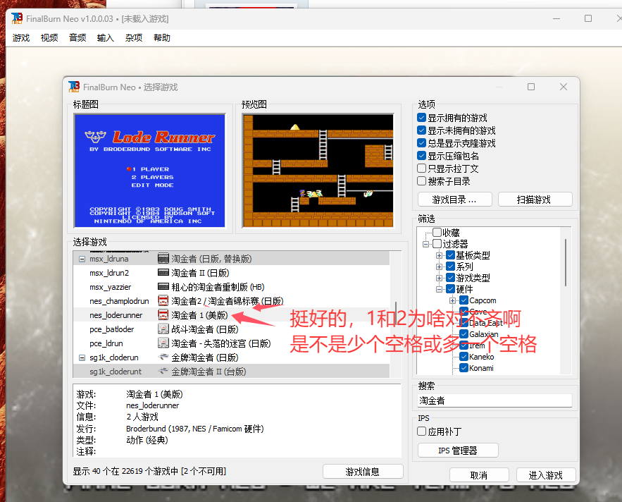
Task: Click the 搜索 field containing 淘金者
Action: coord(495,400)
